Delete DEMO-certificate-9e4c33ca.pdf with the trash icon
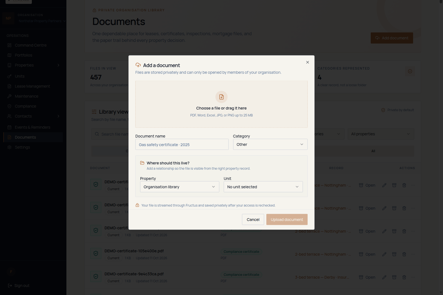This screenshot has width=443, height=295. [x=404, y=277]
